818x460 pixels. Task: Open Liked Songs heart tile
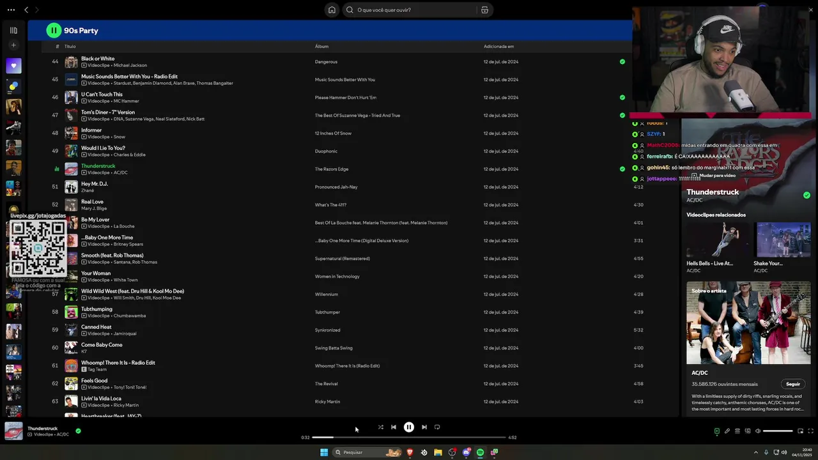13,66
